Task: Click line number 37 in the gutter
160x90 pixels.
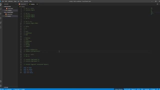Action: click(21, 68)
